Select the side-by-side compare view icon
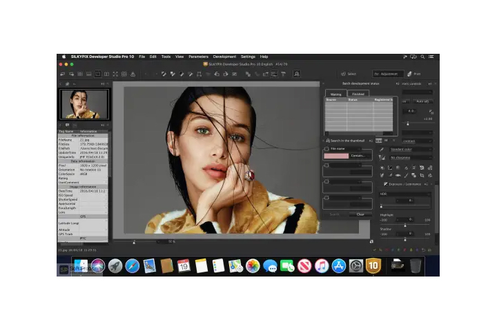Viewport: 497px width, 331px height. [106, 74]
